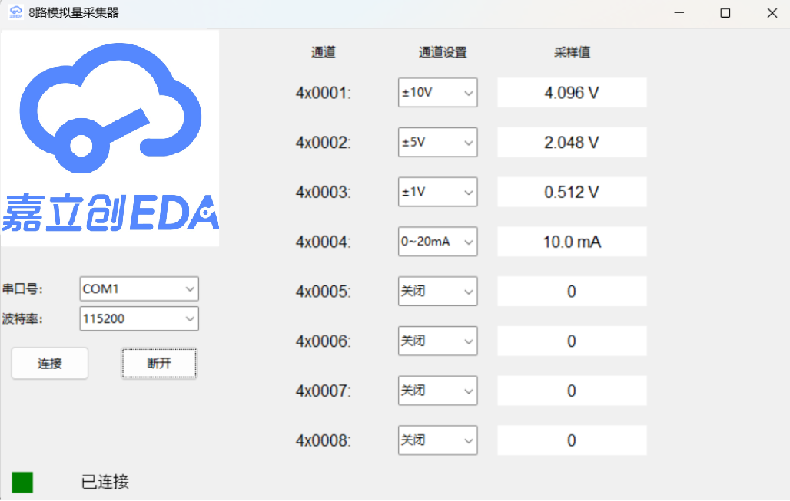The image size is (790, 501).
Task: Open channel 4x0001 ±10V range dropdown
Action: (x=438, y=93)
